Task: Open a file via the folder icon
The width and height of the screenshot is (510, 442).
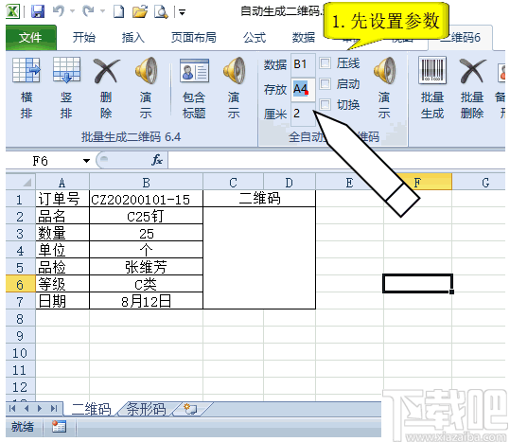Action: point(140,11)
